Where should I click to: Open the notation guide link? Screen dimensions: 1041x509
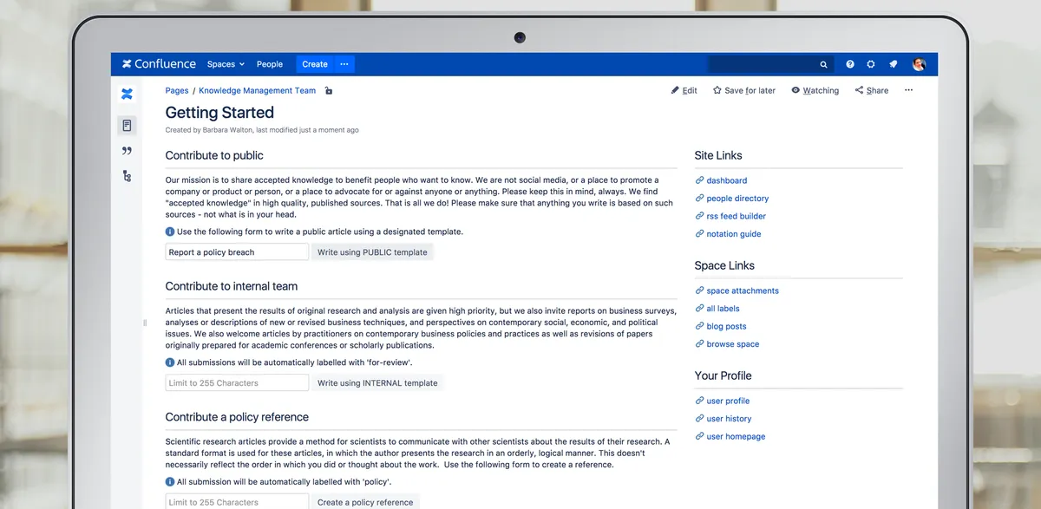click(733, 234)
